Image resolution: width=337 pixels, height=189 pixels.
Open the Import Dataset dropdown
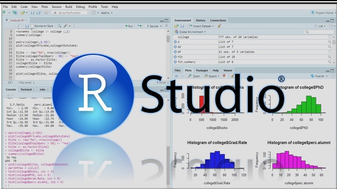[201, 26]
